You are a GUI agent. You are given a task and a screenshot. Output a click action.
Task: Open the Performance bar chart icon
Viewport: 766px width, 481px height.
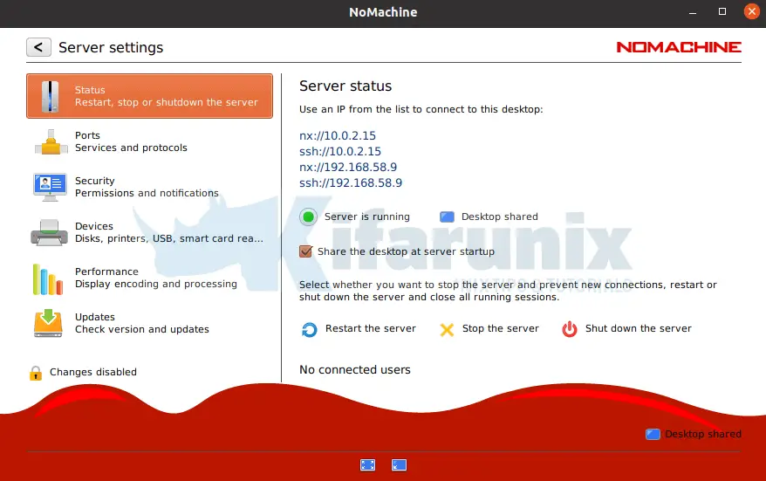pyautogui.click(x=48, y=279)
